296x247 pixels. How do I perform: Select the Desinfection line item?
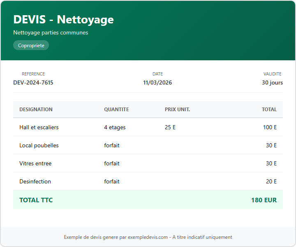click(35, 181)
